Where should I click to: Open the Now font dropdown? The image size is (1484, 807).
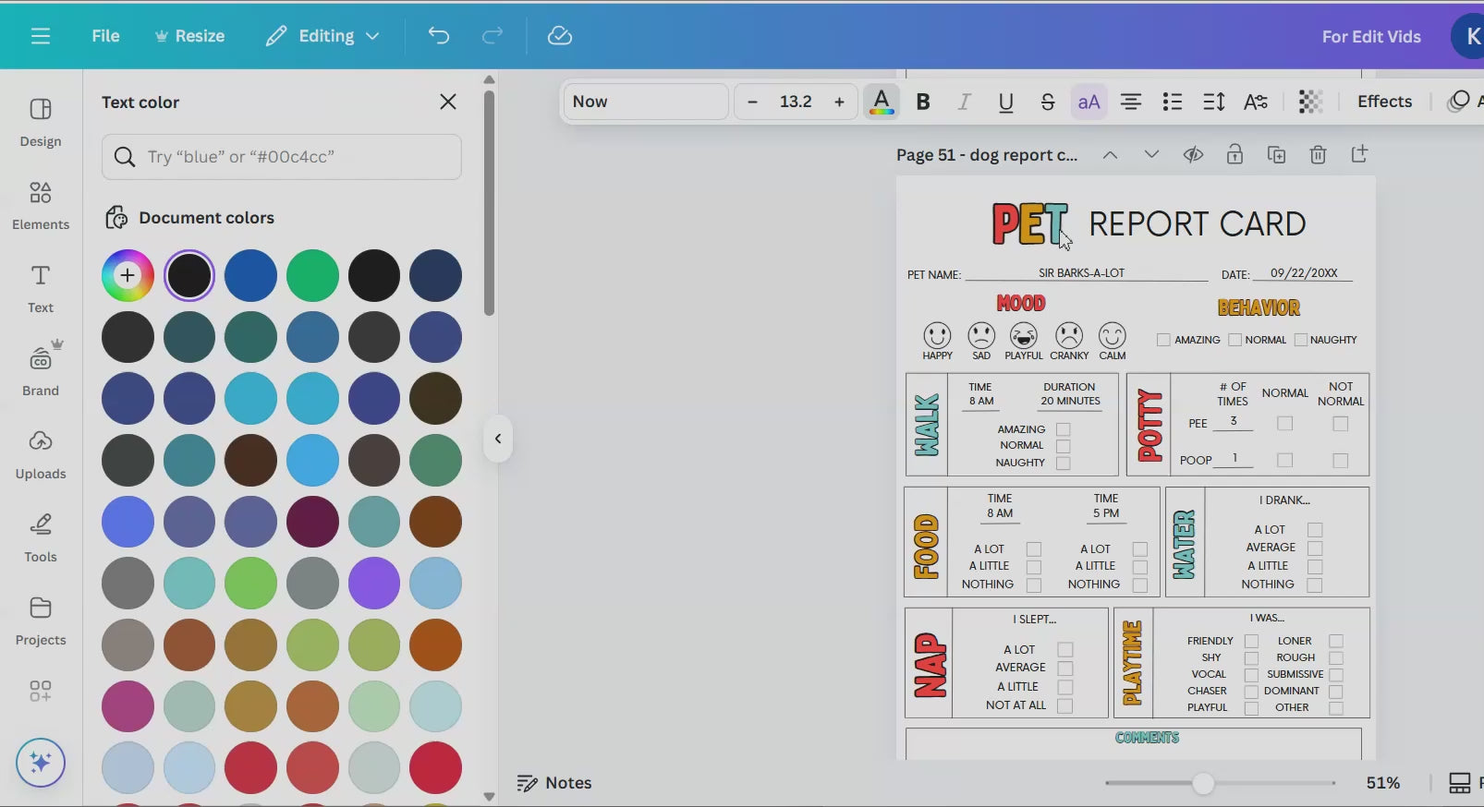click(x=645, y=102)
